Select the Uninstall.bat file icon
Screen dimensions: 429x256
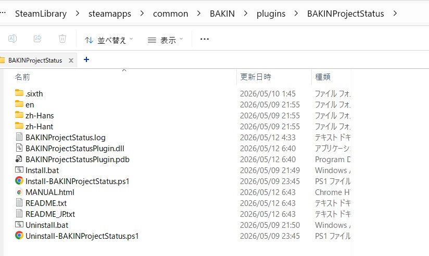pyautogui.click(x=19, y=225)
